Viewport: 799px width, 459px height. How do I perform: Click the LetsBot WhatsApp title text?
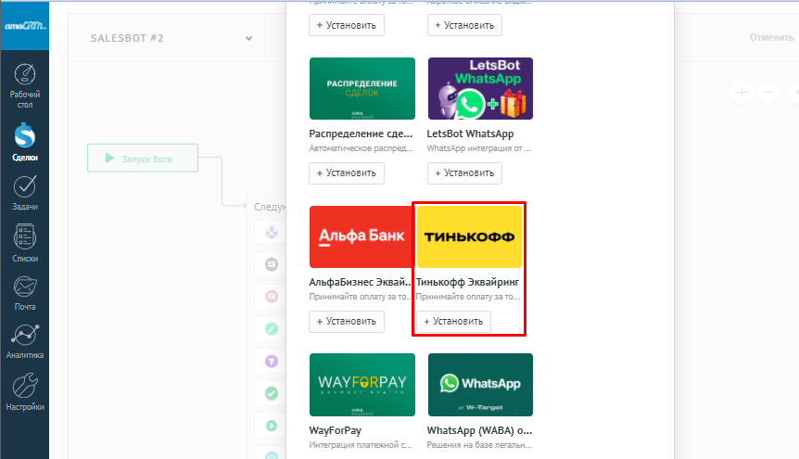coord(470,134)
